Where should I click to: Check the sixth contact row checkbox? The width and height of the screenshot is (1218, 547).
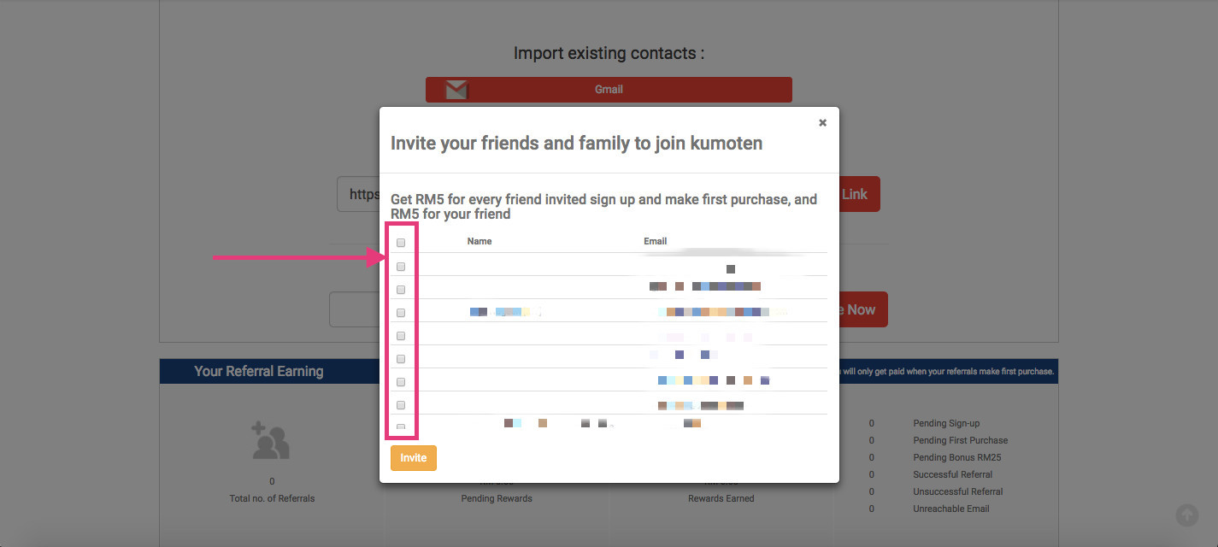pyautogui.click(x=401, y=382)
